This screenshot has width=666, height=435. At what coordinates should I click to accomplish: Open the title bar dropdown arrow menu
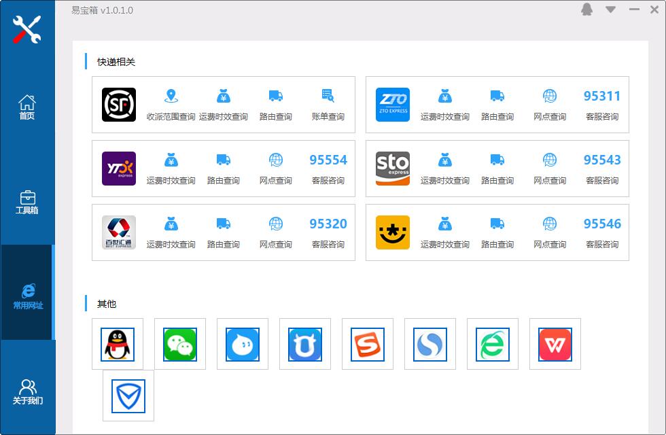click(x=610, y=10)
